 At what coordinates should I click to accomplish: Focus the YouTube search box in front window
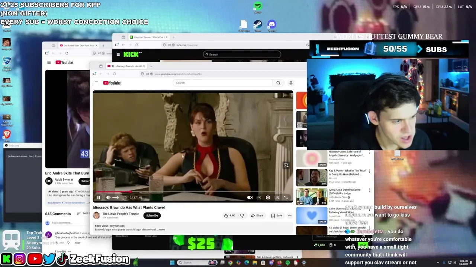tap(223, 83)
